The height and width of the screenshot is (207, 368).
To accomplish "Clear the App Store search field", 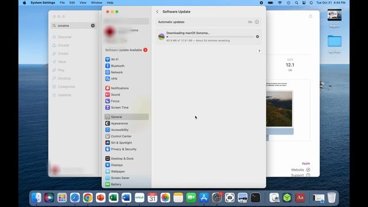I will point(93,25).
